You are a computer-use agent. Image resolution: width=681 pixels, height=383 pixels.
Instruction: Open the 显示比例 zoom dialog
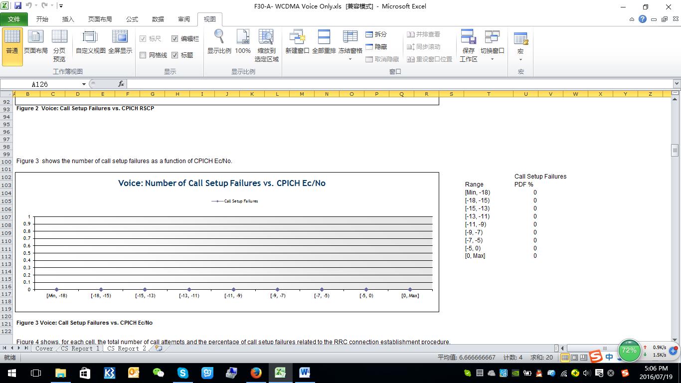[219, 42]
